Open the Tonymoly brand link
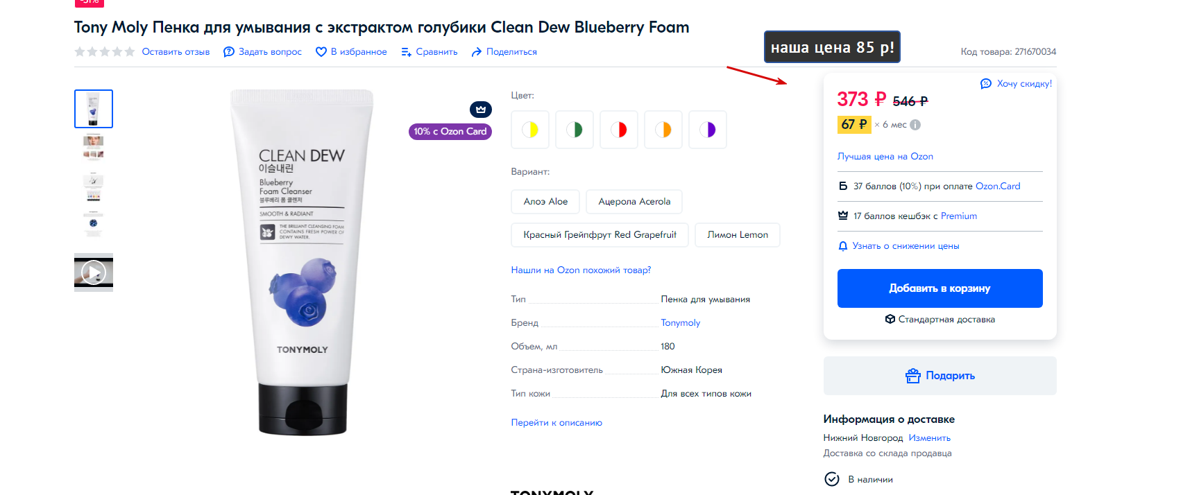 (x=681, y=323)
